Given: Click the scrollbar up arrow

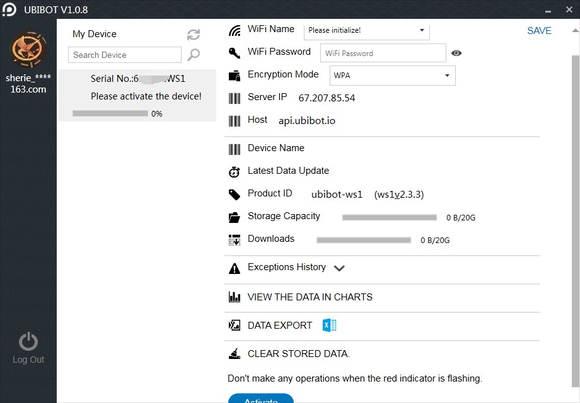Looking at the screenshot, I should pyautogui.click(x=575, y=30).
